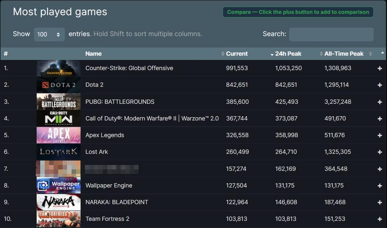The height and width of the screenshot is (228, 387).
Task: Click the Apex Legends cover art
Action: click(58, 135)
